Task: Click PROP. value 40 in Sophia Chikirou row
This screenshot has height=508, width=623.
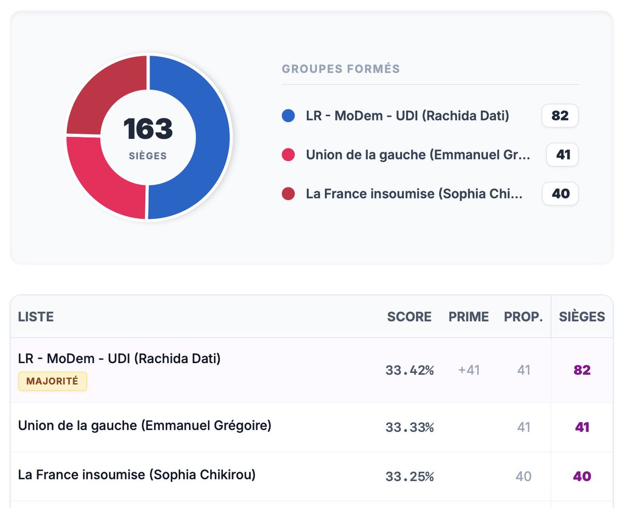Action: click(x=524, y=476)
